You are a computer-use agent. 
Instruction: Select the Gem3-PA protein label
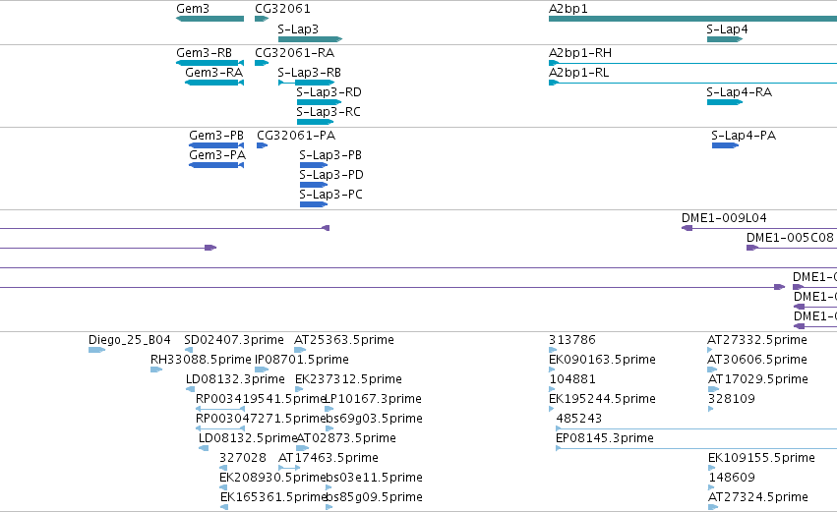point(217,155)
